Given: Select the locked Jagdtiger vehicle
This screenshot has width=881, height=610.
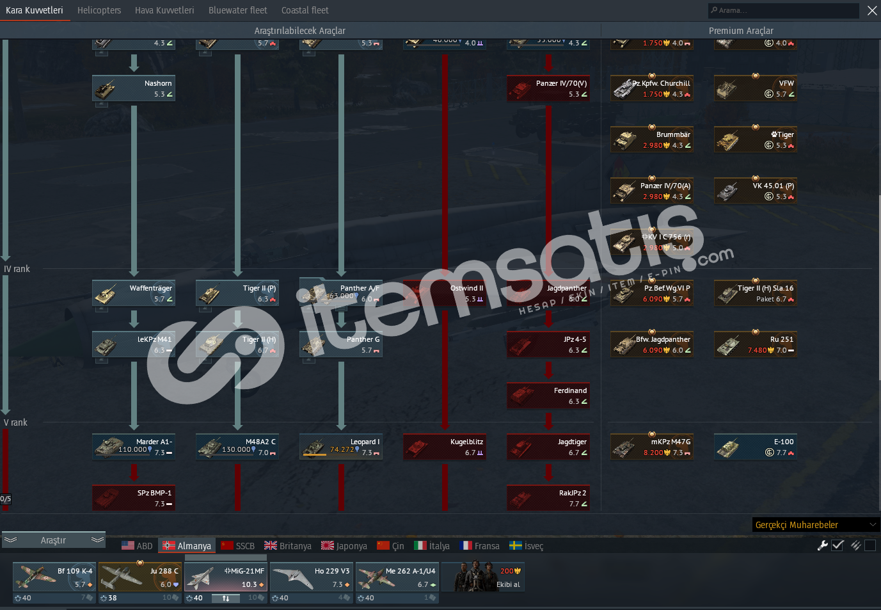Looking at the screenshot, I should (x=548, y=447).
